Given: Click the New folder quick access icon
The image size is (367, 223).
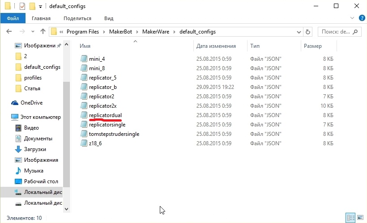Looking at the screenshot, I should 32,6.
